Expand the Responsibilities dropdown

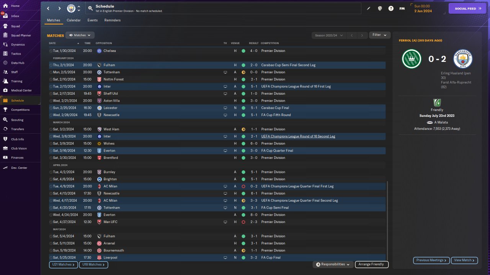click(333, 264)
